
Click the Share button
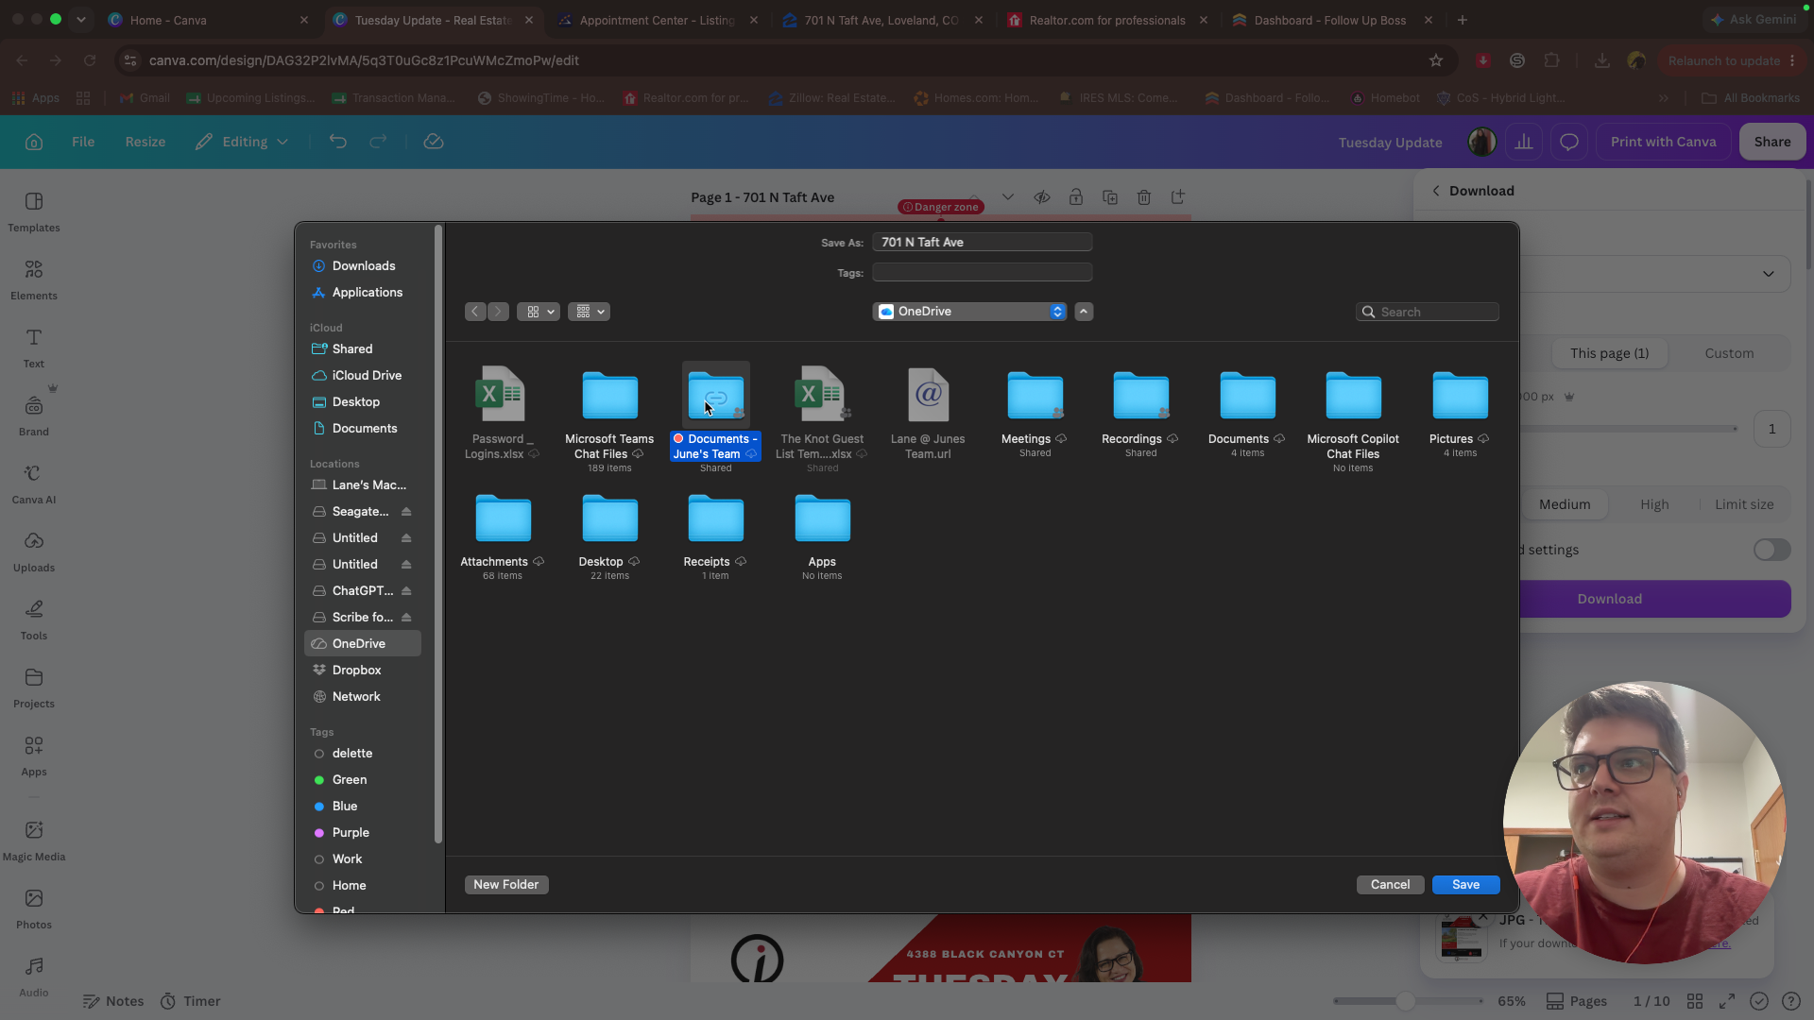[1772, 142]
